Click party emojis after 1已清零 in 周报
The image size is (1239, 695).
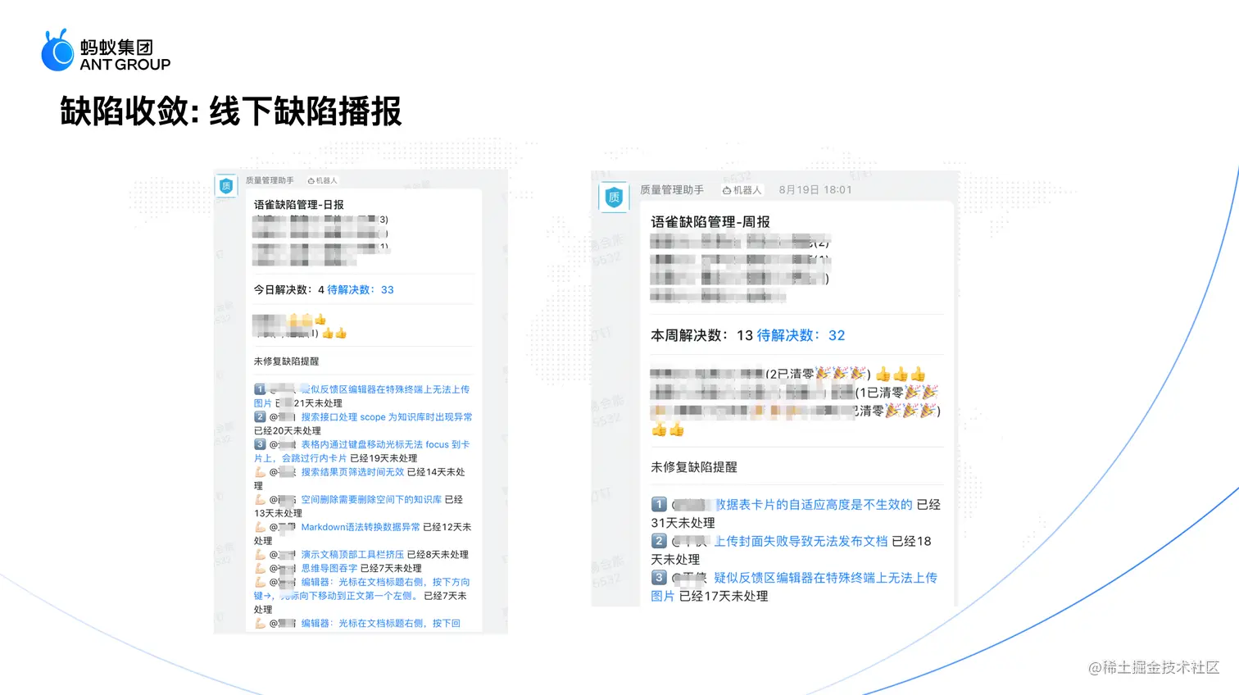(x=921, y=393)
